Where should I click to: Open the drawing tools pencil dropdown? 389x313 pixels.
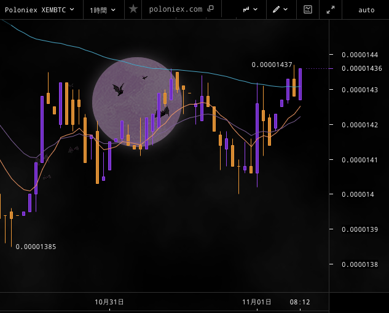pyautogui.click(x=280, y=9)
